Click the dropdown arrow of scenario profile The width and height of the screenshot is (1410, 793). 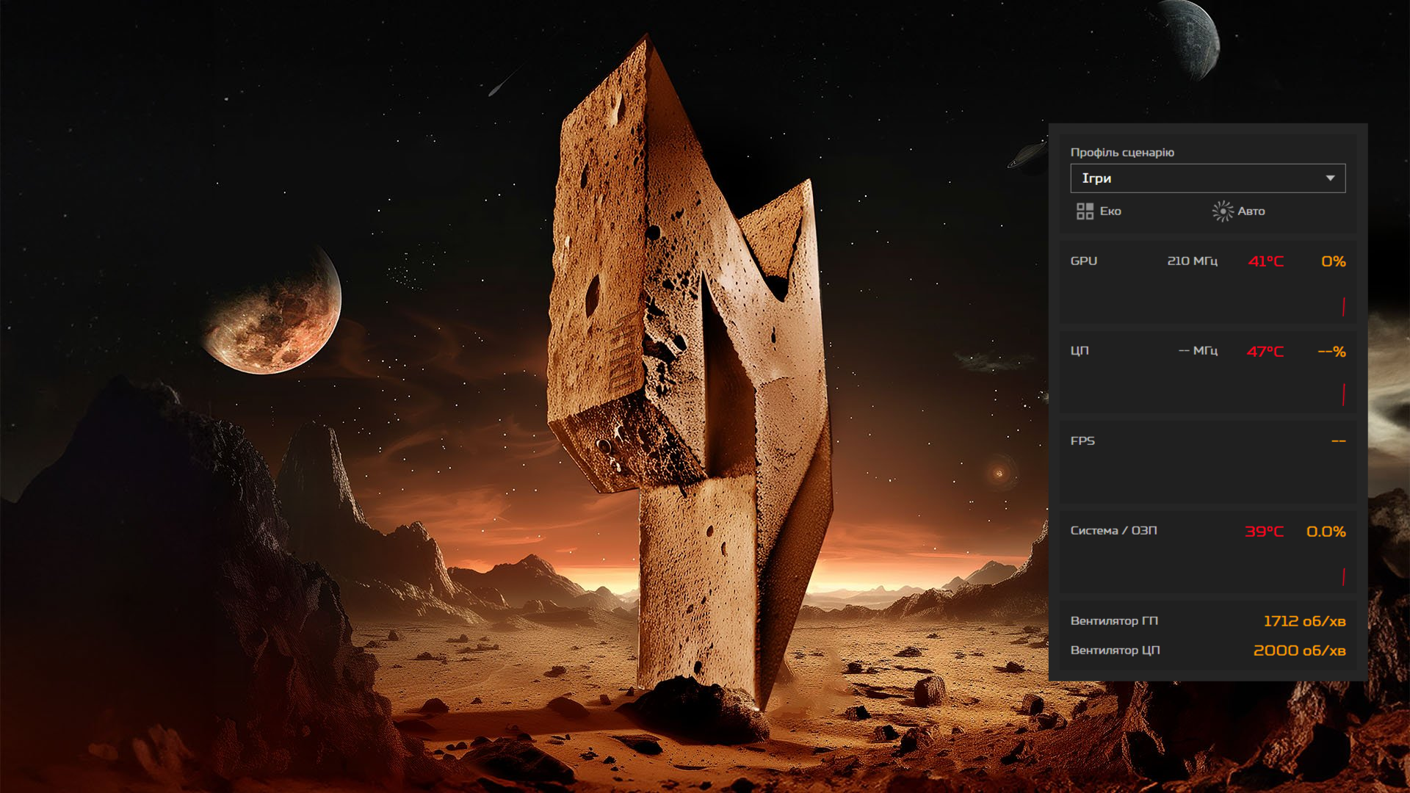pyautogui.click(x=1330, y=178)
